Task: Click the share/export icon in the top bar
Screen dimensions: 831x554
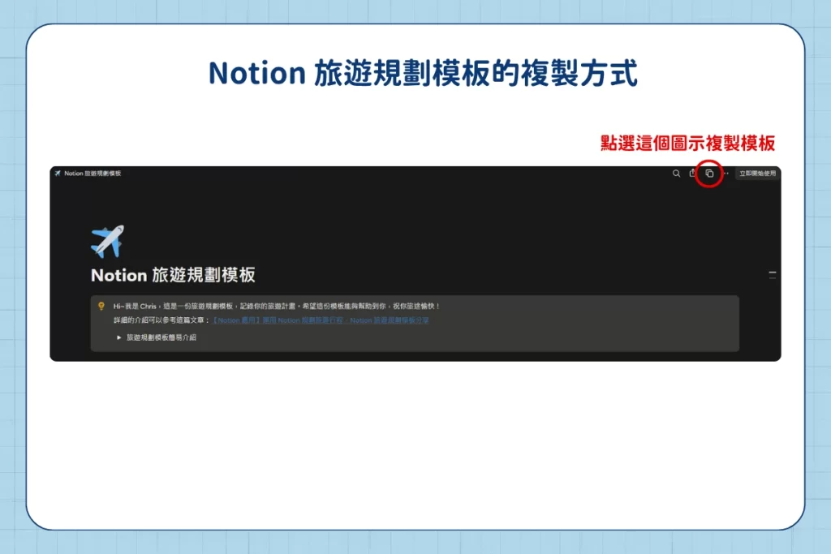Action: 692,174
